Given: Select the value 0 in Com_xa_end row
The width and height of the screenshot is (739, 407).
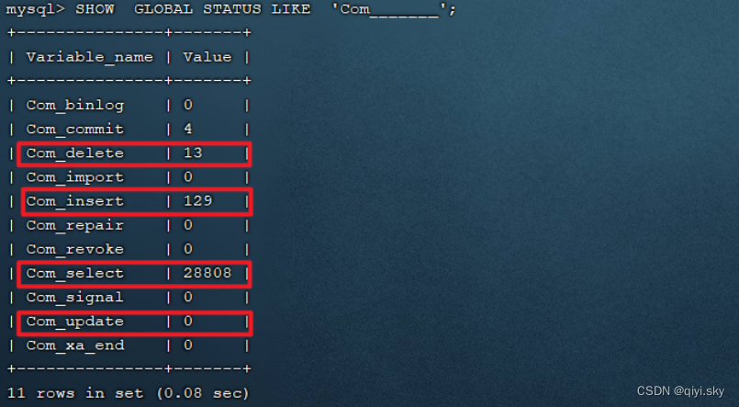Looking at the screenshot, I should tap(188, 345).
